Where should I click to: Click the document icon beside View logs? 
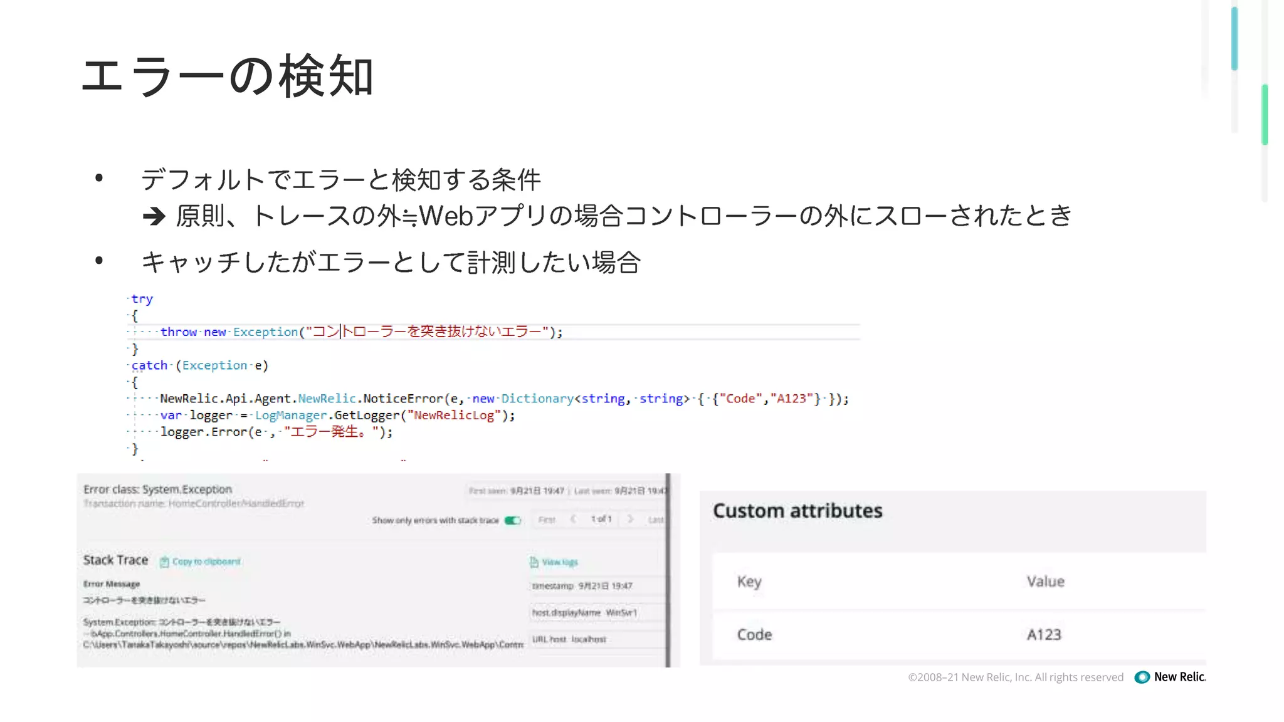534,562
